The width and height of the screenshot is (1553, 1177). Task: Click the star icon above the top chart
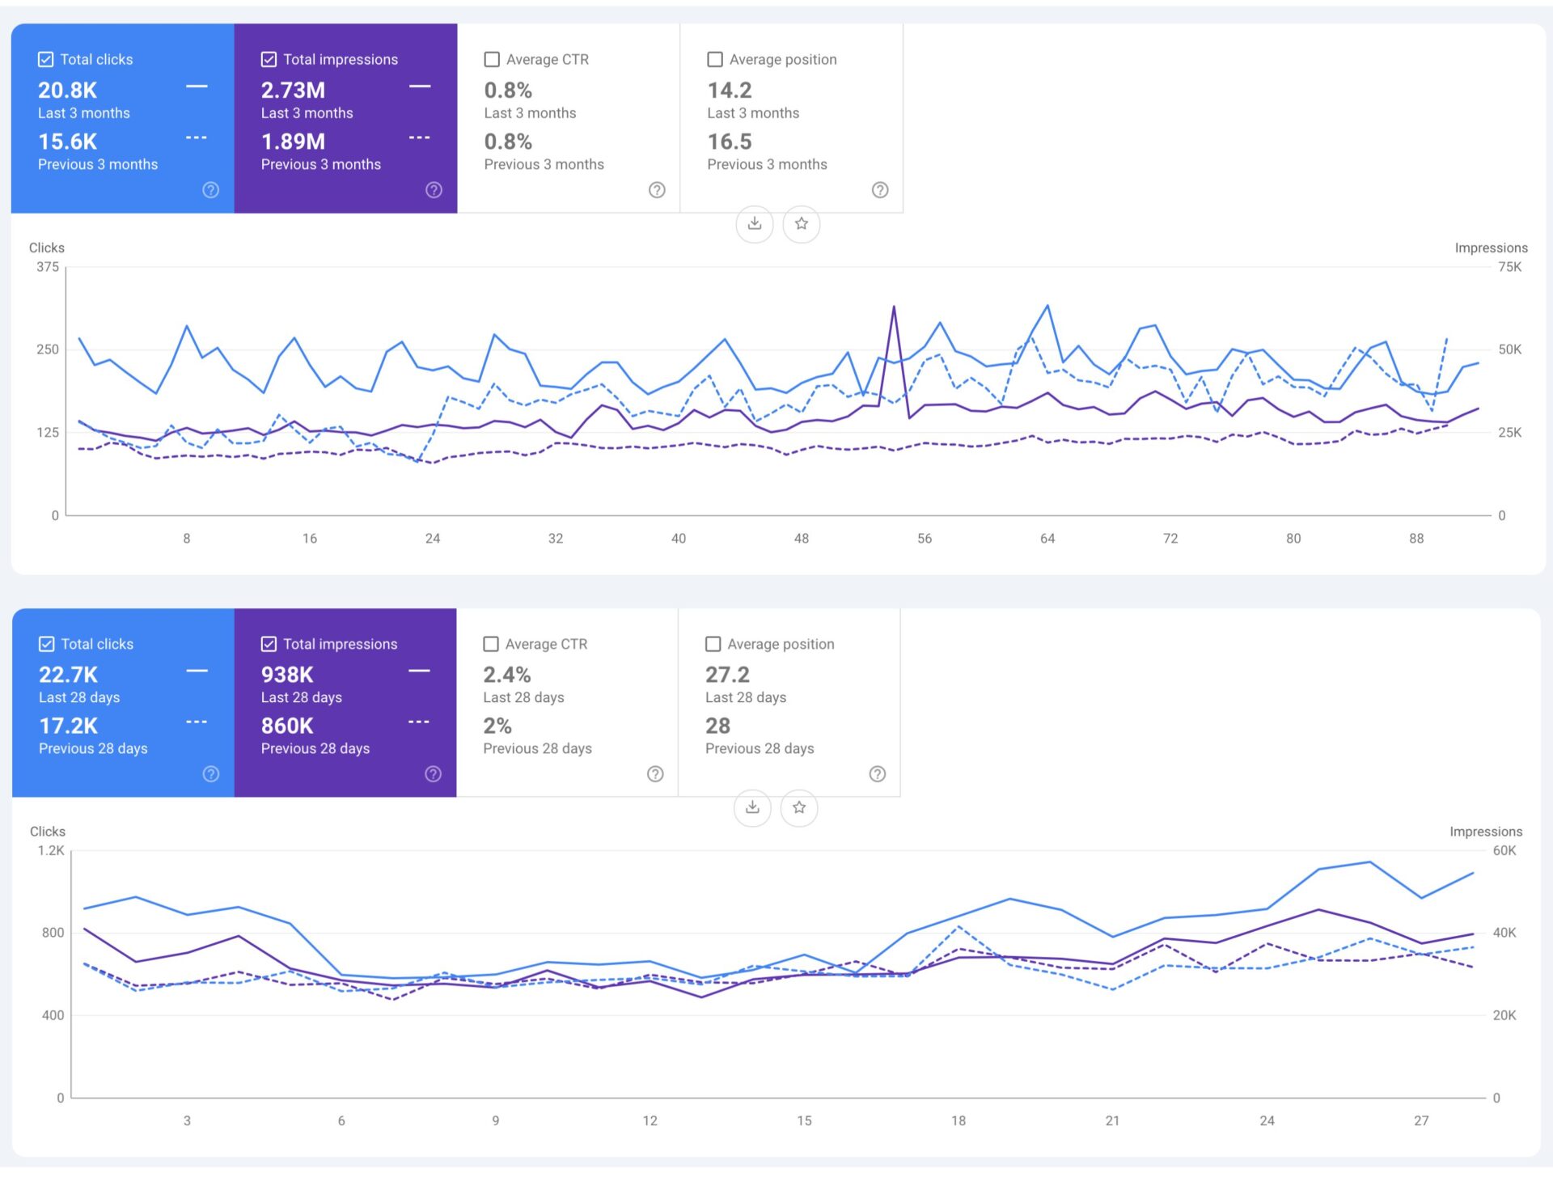[801, 224]
